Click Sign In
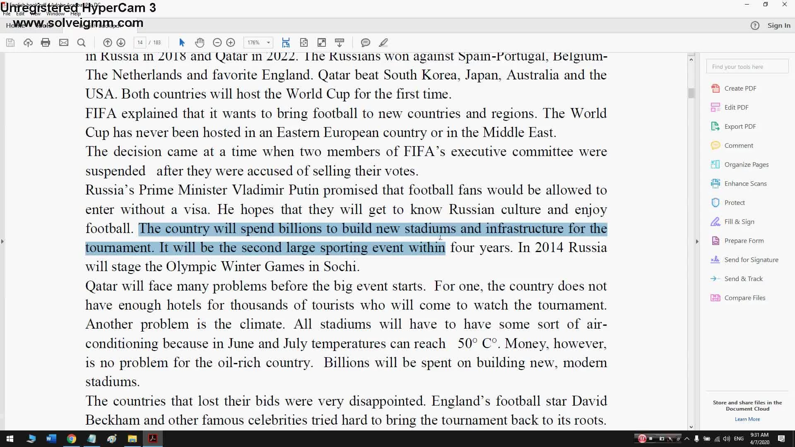The image size is (795, 447). tap(779, 26)
